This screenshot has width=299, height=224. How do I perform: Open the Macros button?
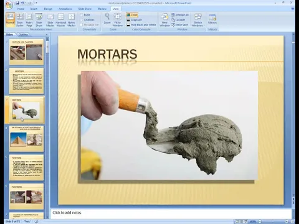[212, 19]
